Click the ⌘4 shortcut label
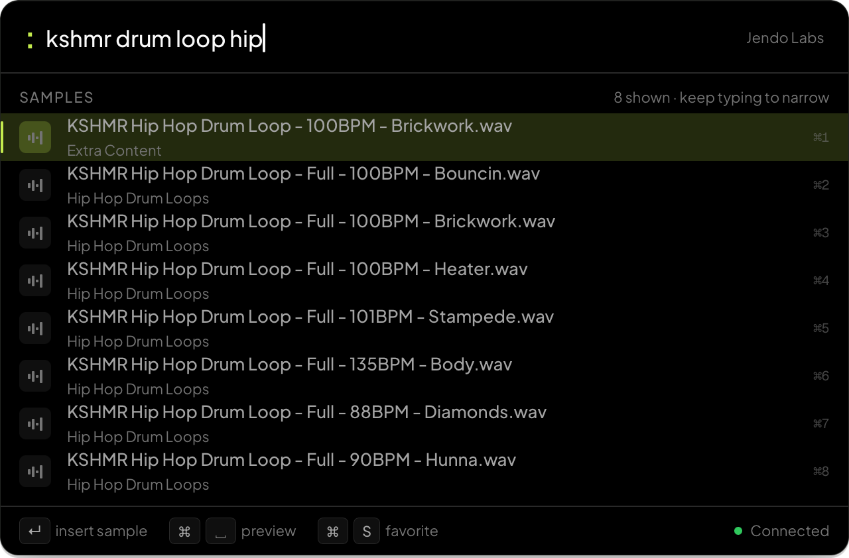849x558 pixels. click(820, 280)
